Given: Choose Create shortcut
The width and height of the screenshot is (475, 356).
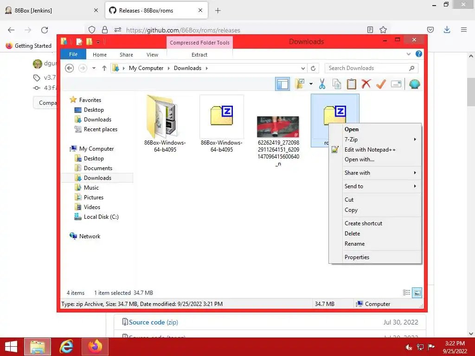Looking at the screenshot, I should click(375, 223).
